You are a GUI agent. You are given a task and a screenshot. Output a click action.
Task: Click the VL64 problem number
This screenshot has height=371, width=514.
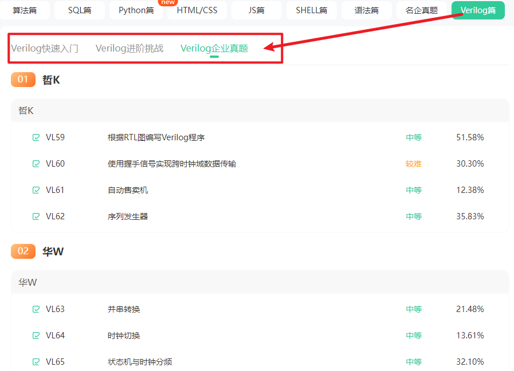tap(55, 336)
